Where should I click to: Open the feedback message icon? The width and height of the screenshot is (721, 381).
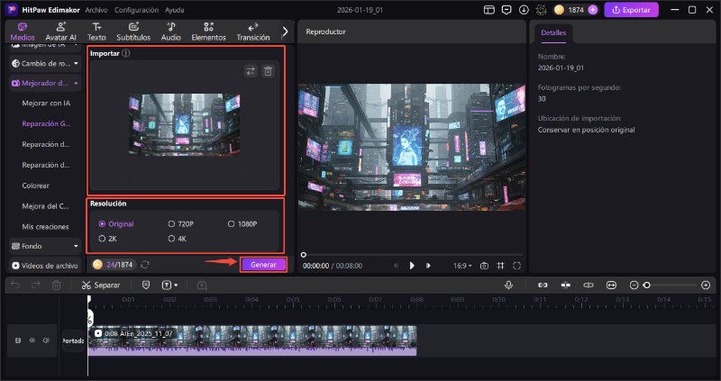[507, 10]
